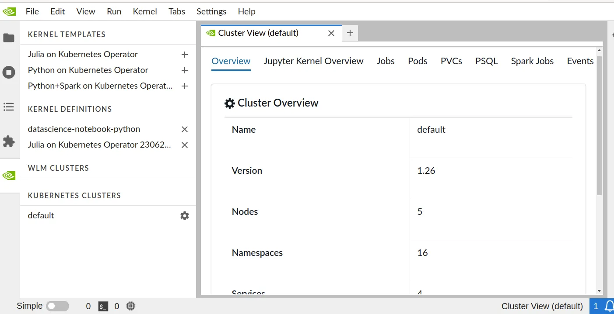Click the notification count 1 badge
The width and height of the screenshot is (614, 314).
tap(596, 307)
